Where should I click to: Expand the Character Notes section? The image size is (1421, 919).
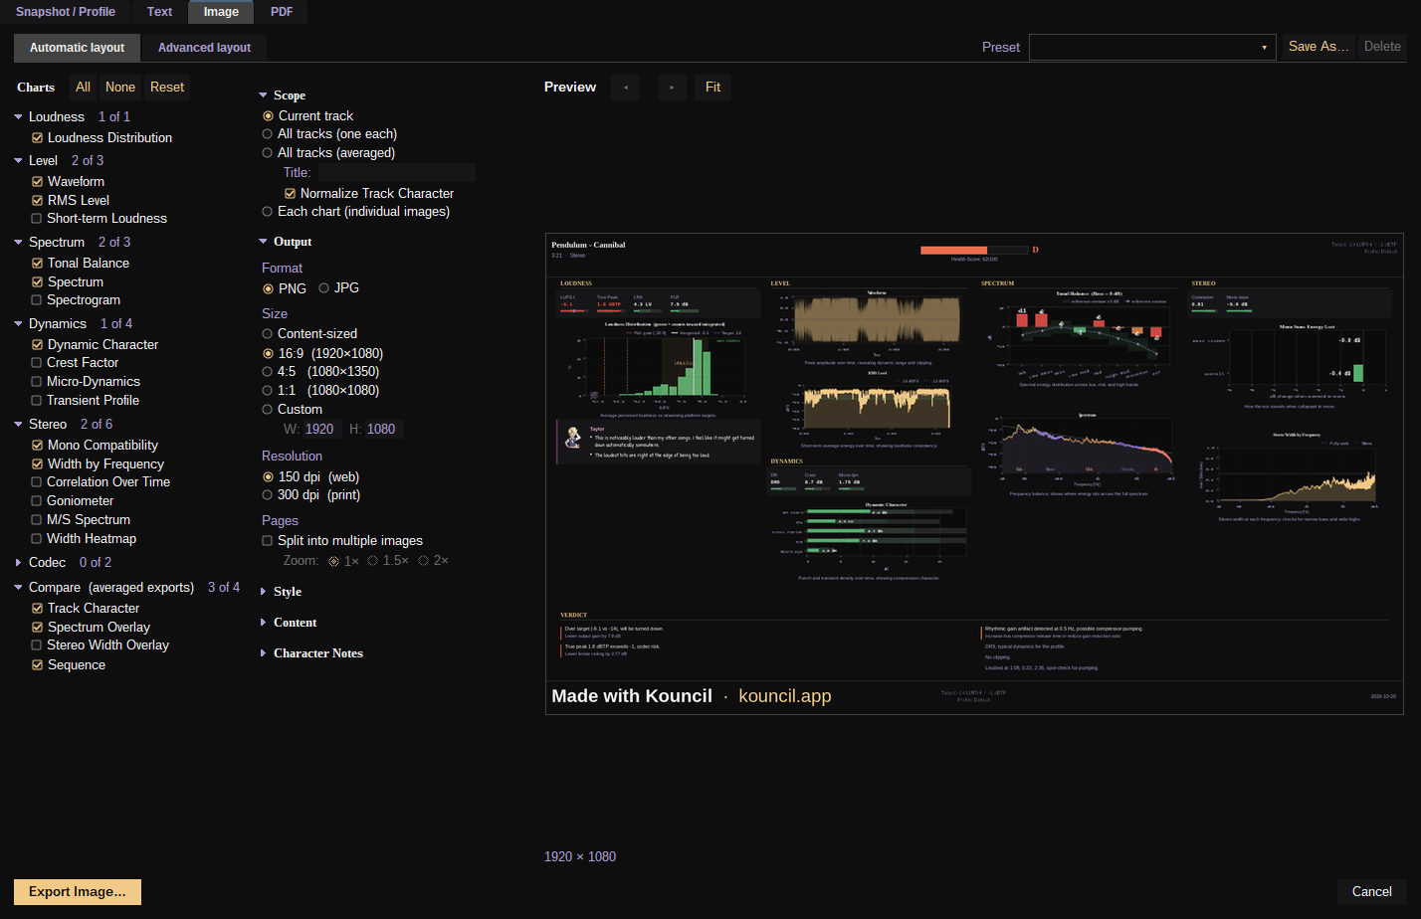(x=264, y=653)
